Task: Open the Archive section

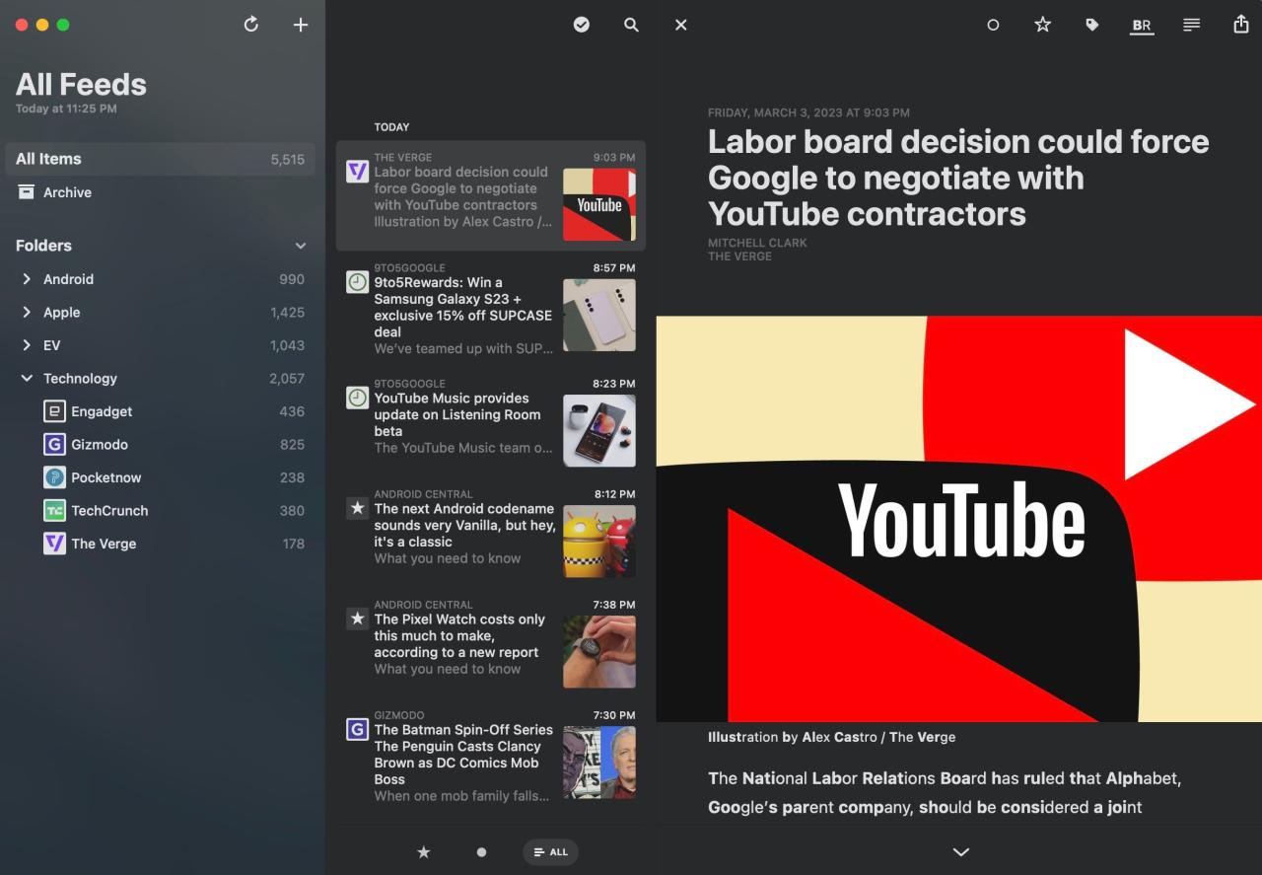Action: [161, 192]
